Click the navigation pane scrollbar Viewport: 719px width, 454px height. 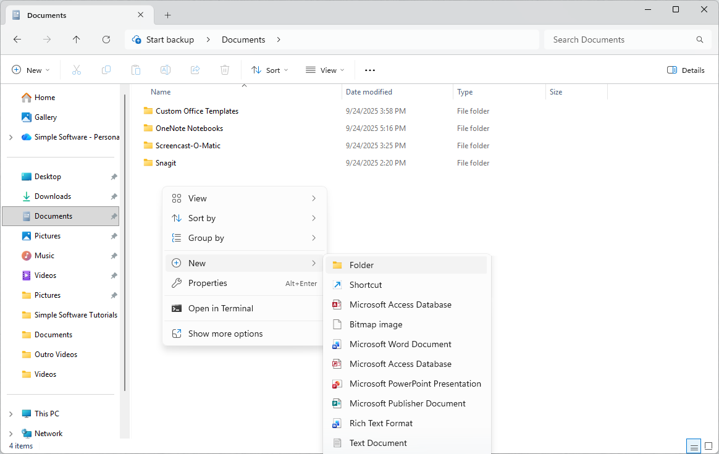(125, 243)
